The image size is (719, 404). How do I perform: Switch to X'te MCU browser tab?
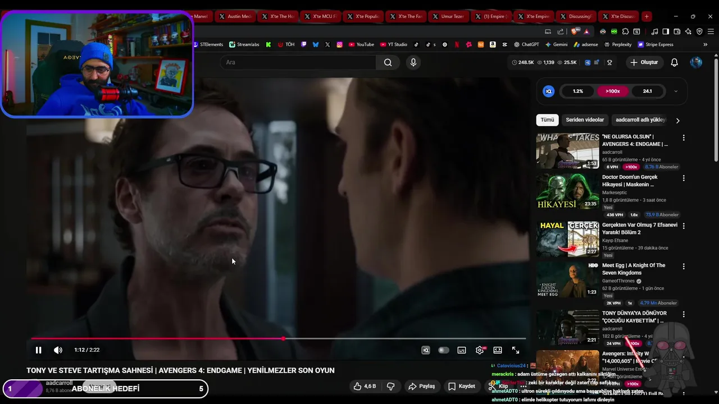click(320, 16)
